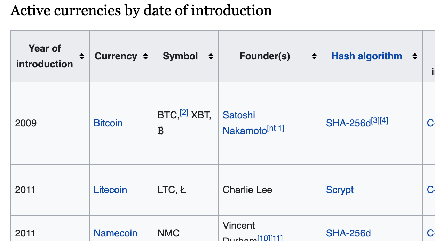Open citation [3] after SHA-256d

(375, 121)
